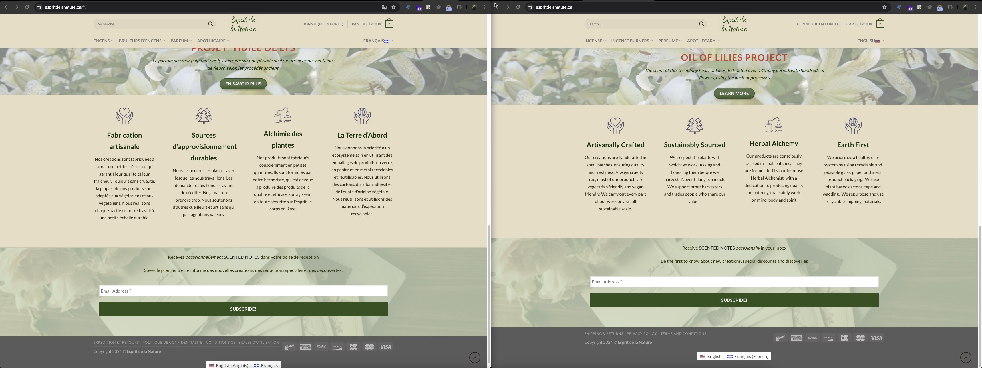Viewport: 982px width, 368px height.
Task: Click the translate page icon in left browser
Action: (384, 7)
